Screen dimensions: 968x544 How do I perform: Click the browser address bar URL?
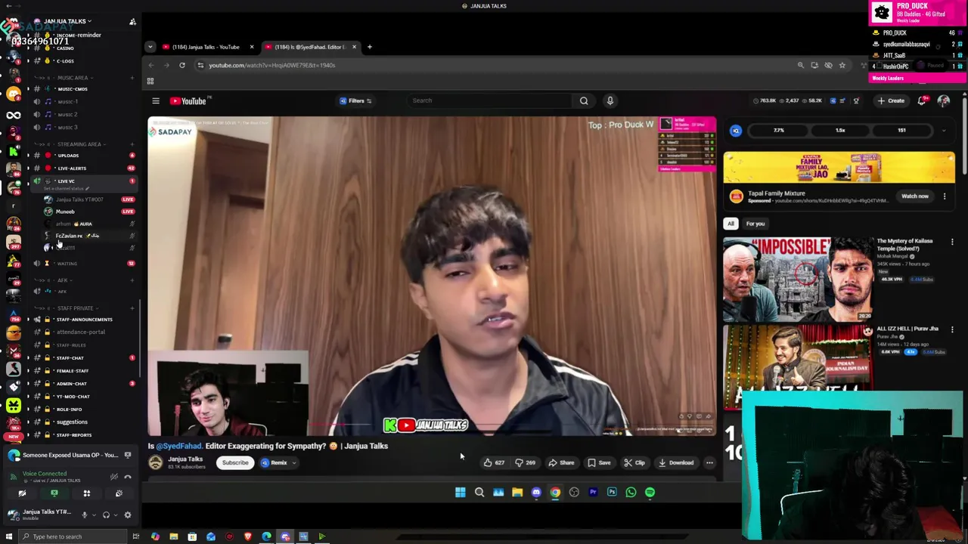272,65
